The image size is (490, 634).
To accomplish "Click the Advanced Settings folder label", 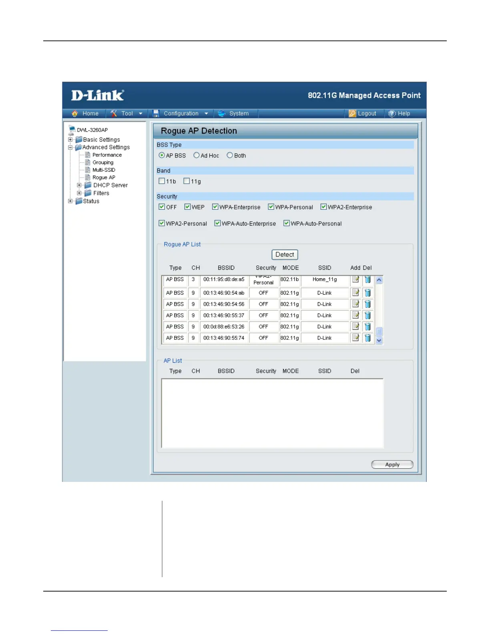I will click(106, 147).
